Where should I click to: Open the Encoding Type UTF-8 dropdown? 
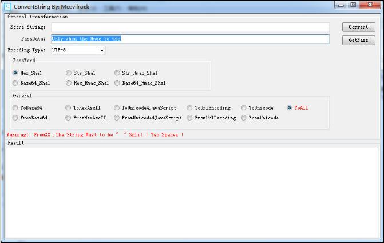tap(78, 50)
